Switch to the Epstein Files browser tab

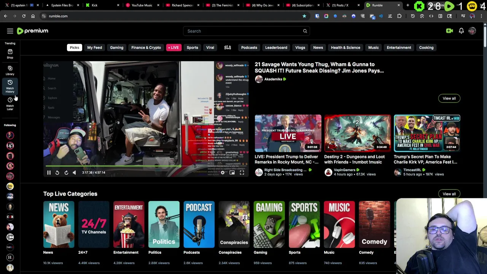[x=62, y=5]
